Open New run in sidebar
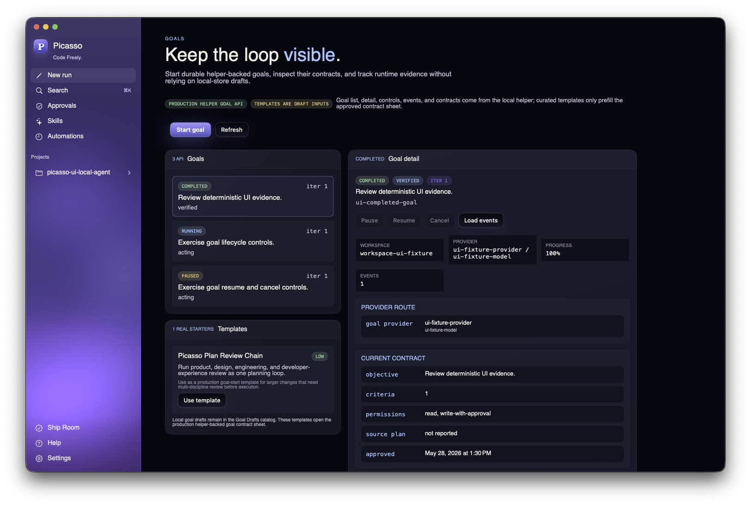 83,75
